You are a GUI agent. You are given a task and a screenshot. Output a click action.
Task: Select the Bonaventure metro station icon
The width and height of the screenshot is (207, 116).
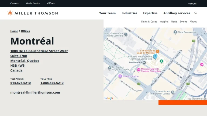144,63
